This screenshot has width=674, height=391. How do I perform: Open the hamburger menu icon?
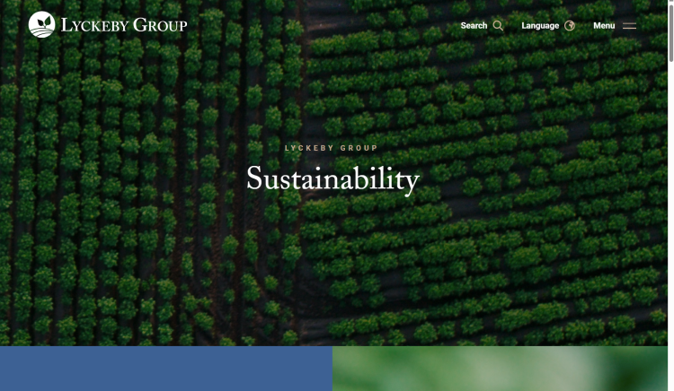[x=629, y=26]
